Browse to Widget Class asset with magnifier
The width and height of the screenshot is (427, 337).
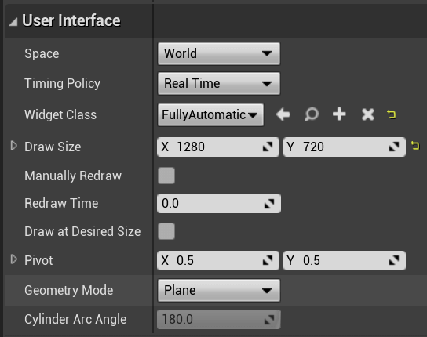click(x=312, y=114)
